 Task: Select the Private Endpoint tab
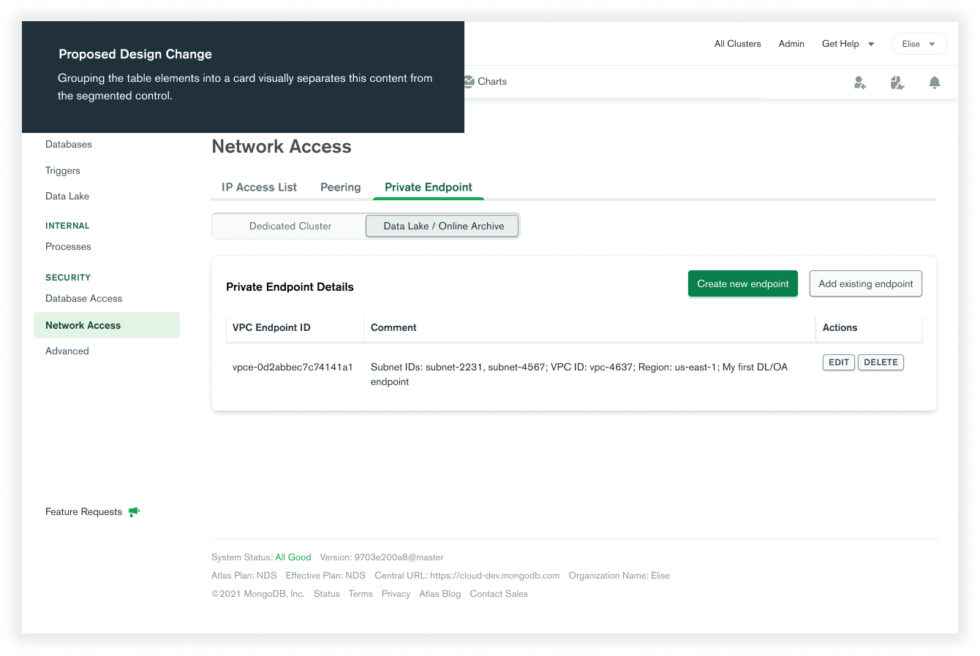click(x=429, y=187)
